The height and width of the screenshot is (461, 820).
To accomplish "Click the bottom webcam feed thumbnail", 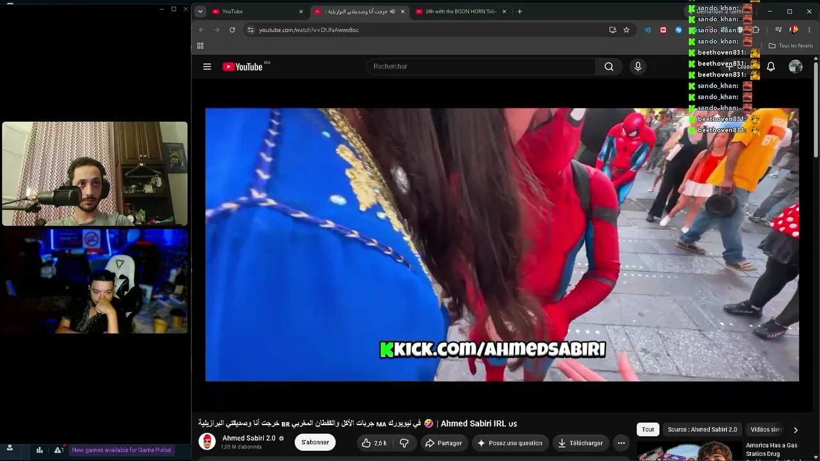I will point(95,281).
